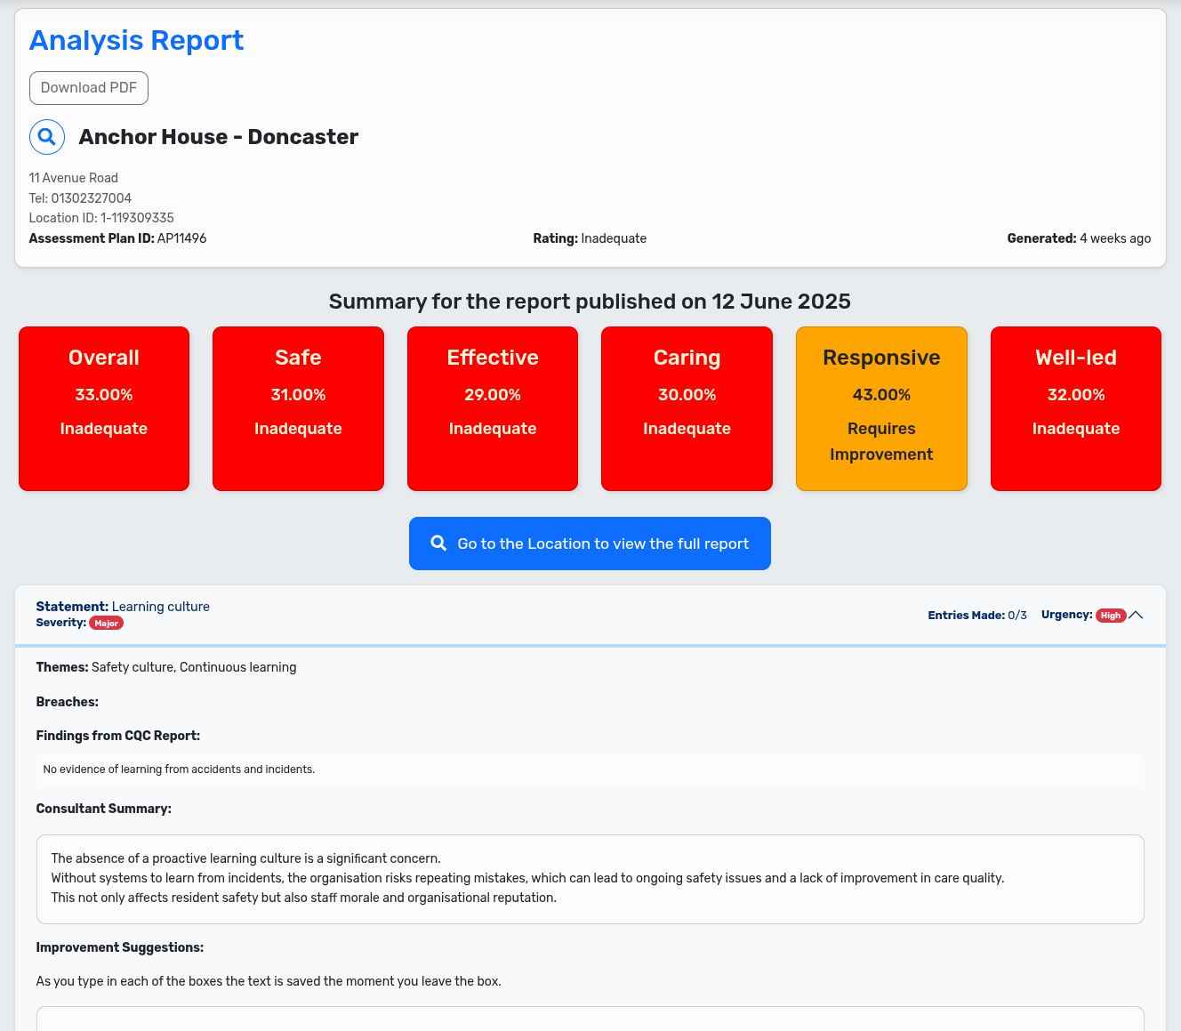The height and width of the screenshot is (1031, 1181).
Task: Click the Download PDF button
Action: tap(89, 88)
